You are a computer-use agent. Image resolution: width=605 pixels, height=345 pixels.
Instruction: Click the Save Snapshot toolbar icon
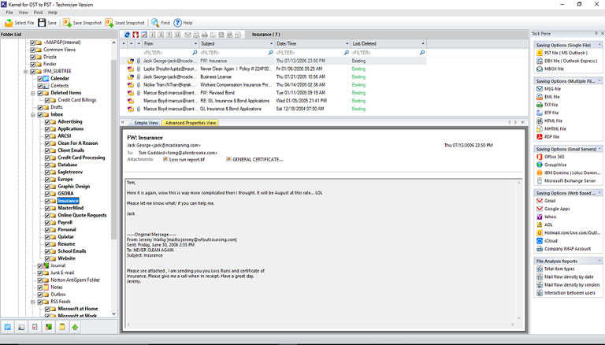point(66,23)
